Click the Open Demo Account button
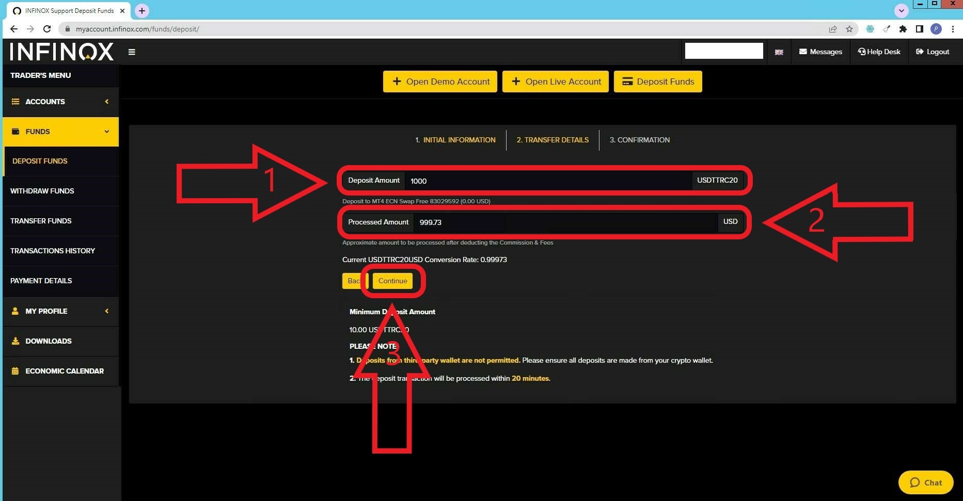Image resolution: width=963 pixels, height=501 pixels. 440,82
